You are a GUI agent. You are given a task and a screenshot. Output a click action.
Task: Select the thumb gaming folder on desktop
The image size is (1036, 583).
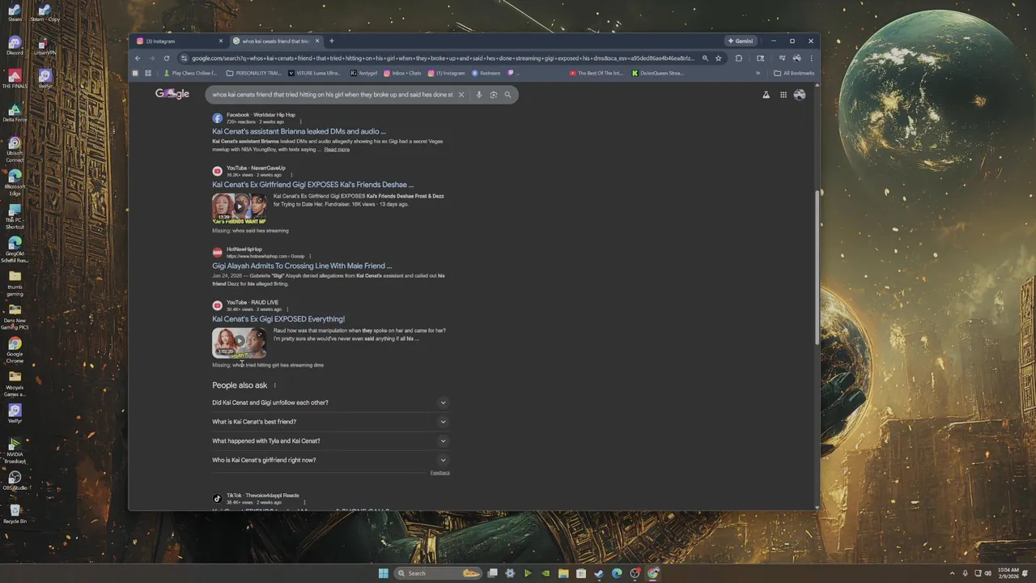(x=15, y=283)
